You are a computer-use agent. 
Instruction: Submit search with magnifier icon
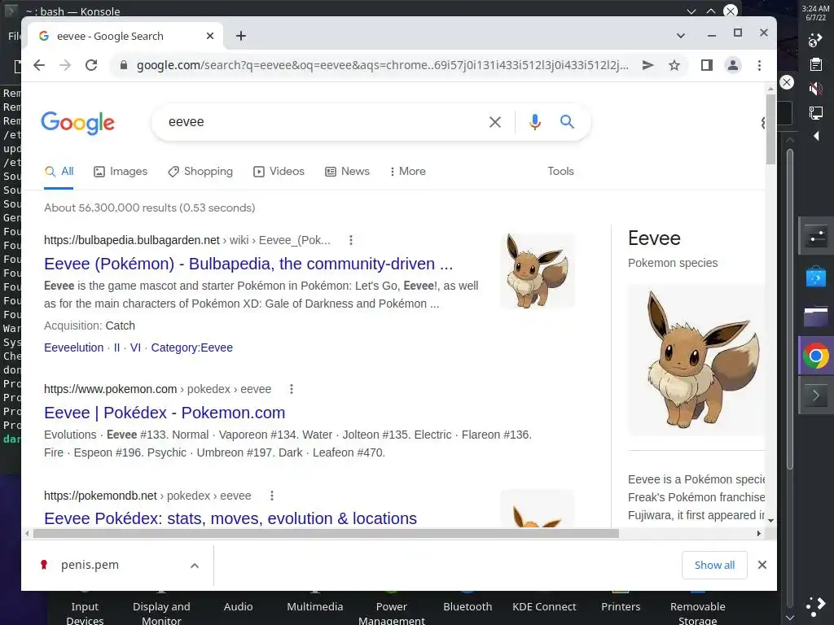point(567,122)
